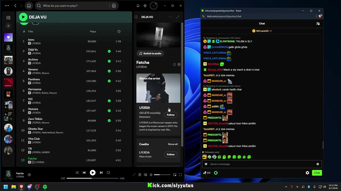Toggle saved checkmark for Zero Tklbin
Viewport: 341px width, 191px height.
(x=109, y=121)
